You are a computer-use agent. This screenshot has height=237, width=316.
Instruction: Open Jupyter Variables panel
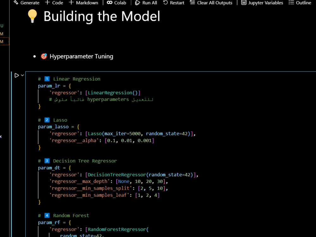[x=262, y=3]
